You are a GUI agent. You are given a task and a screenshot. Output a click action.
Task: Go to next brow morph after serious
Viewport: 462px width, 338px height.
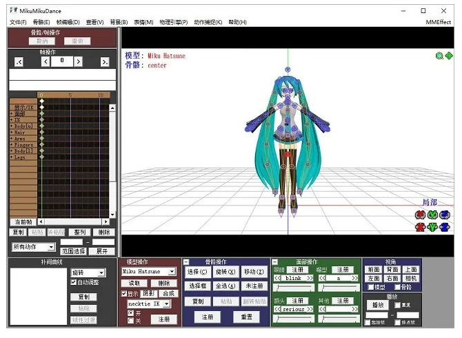pos(310,309)
